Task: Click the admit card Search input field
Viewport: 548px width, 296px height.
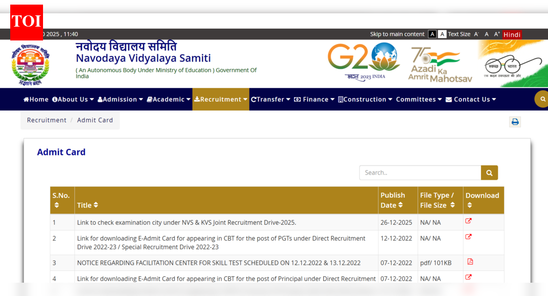Action: coord(420,173)
